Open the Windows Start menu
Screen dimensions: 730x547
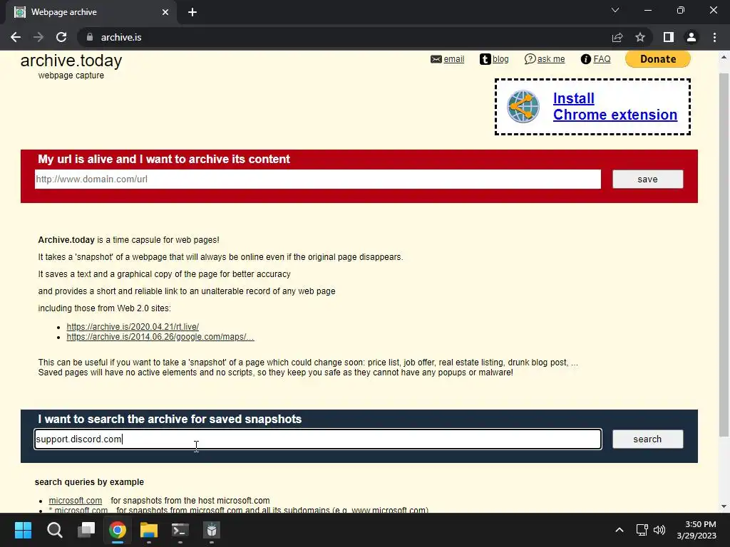coord(23,530)
